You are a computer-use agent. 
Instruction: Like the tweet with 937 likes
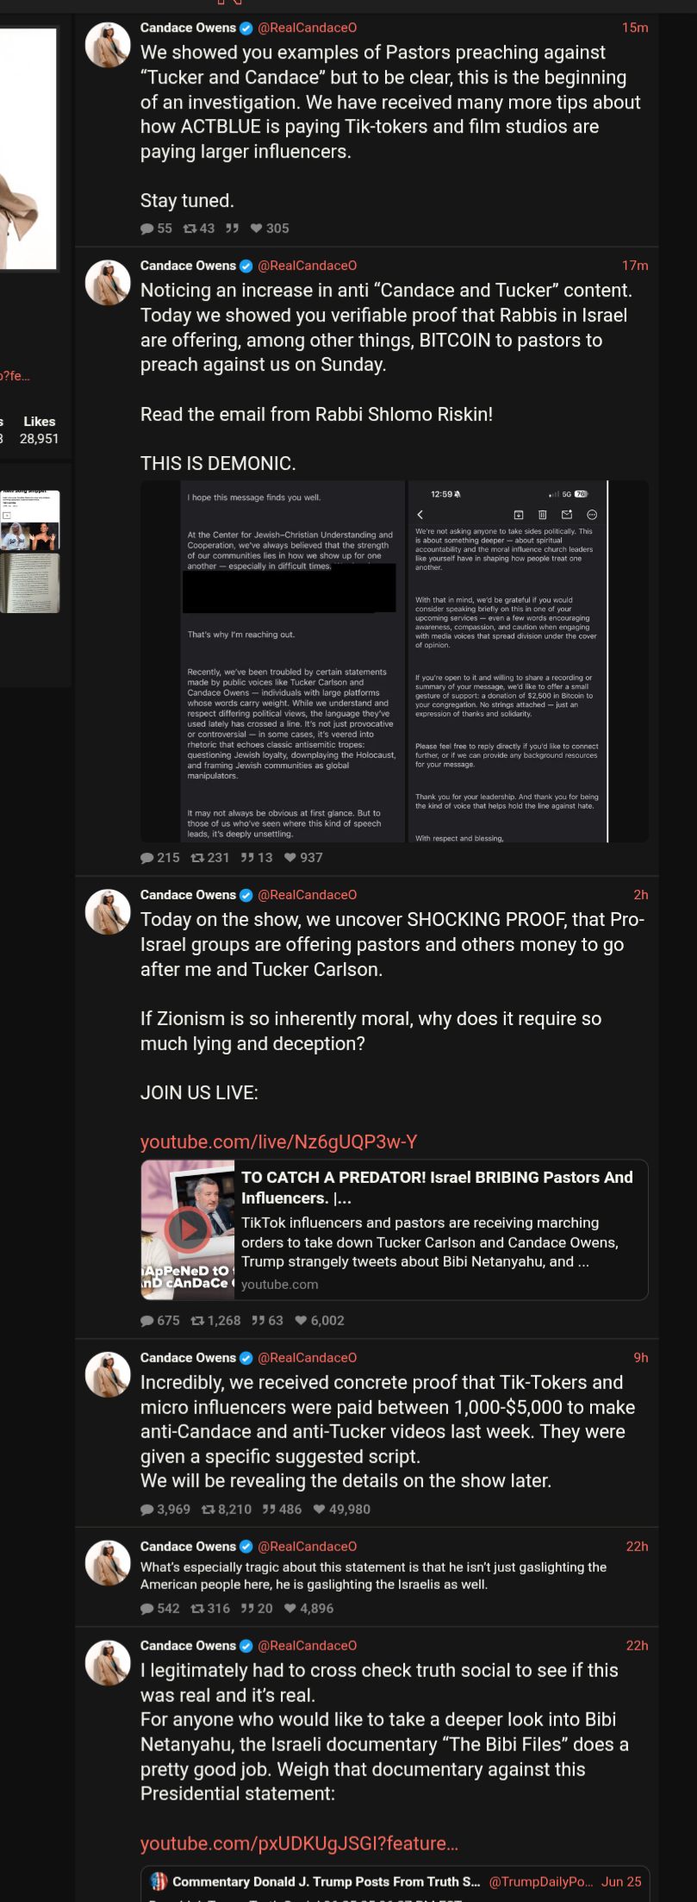[x=290, y=858]
